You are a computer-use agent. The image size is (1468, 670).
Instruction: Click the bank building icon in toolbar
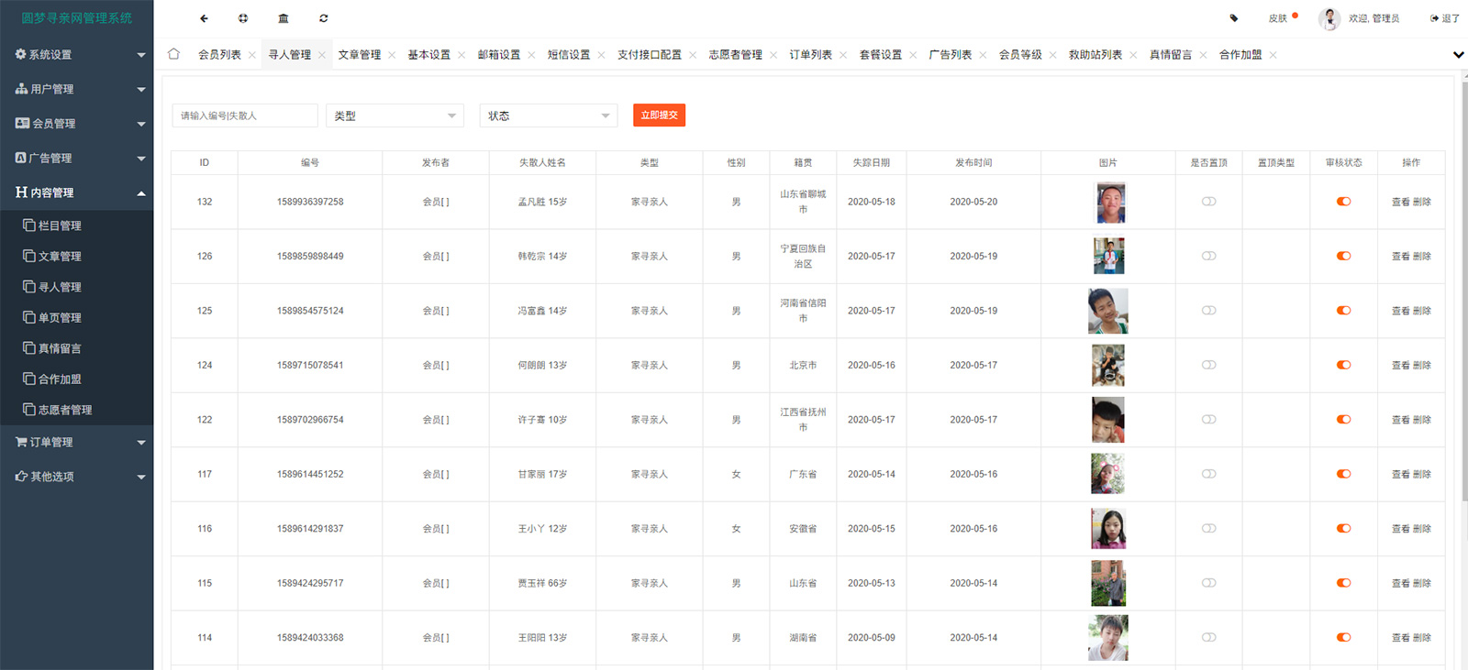point(284,18)
